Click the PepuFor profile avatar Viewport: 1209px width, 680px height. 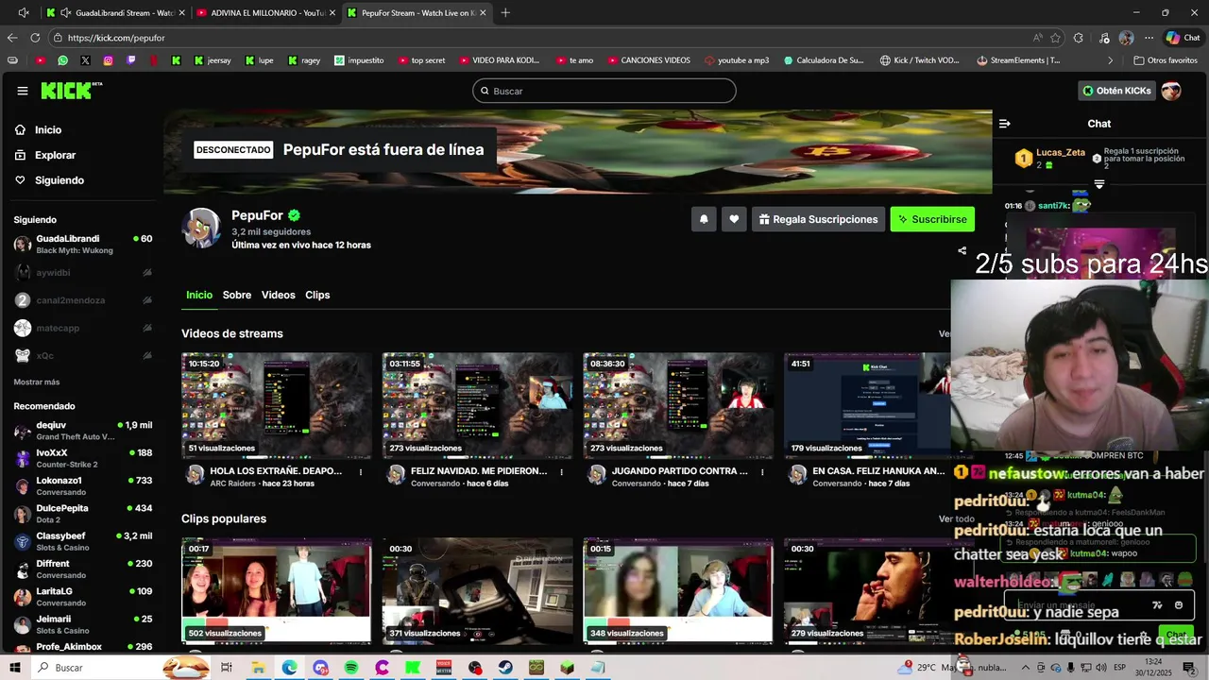point(201,229)
